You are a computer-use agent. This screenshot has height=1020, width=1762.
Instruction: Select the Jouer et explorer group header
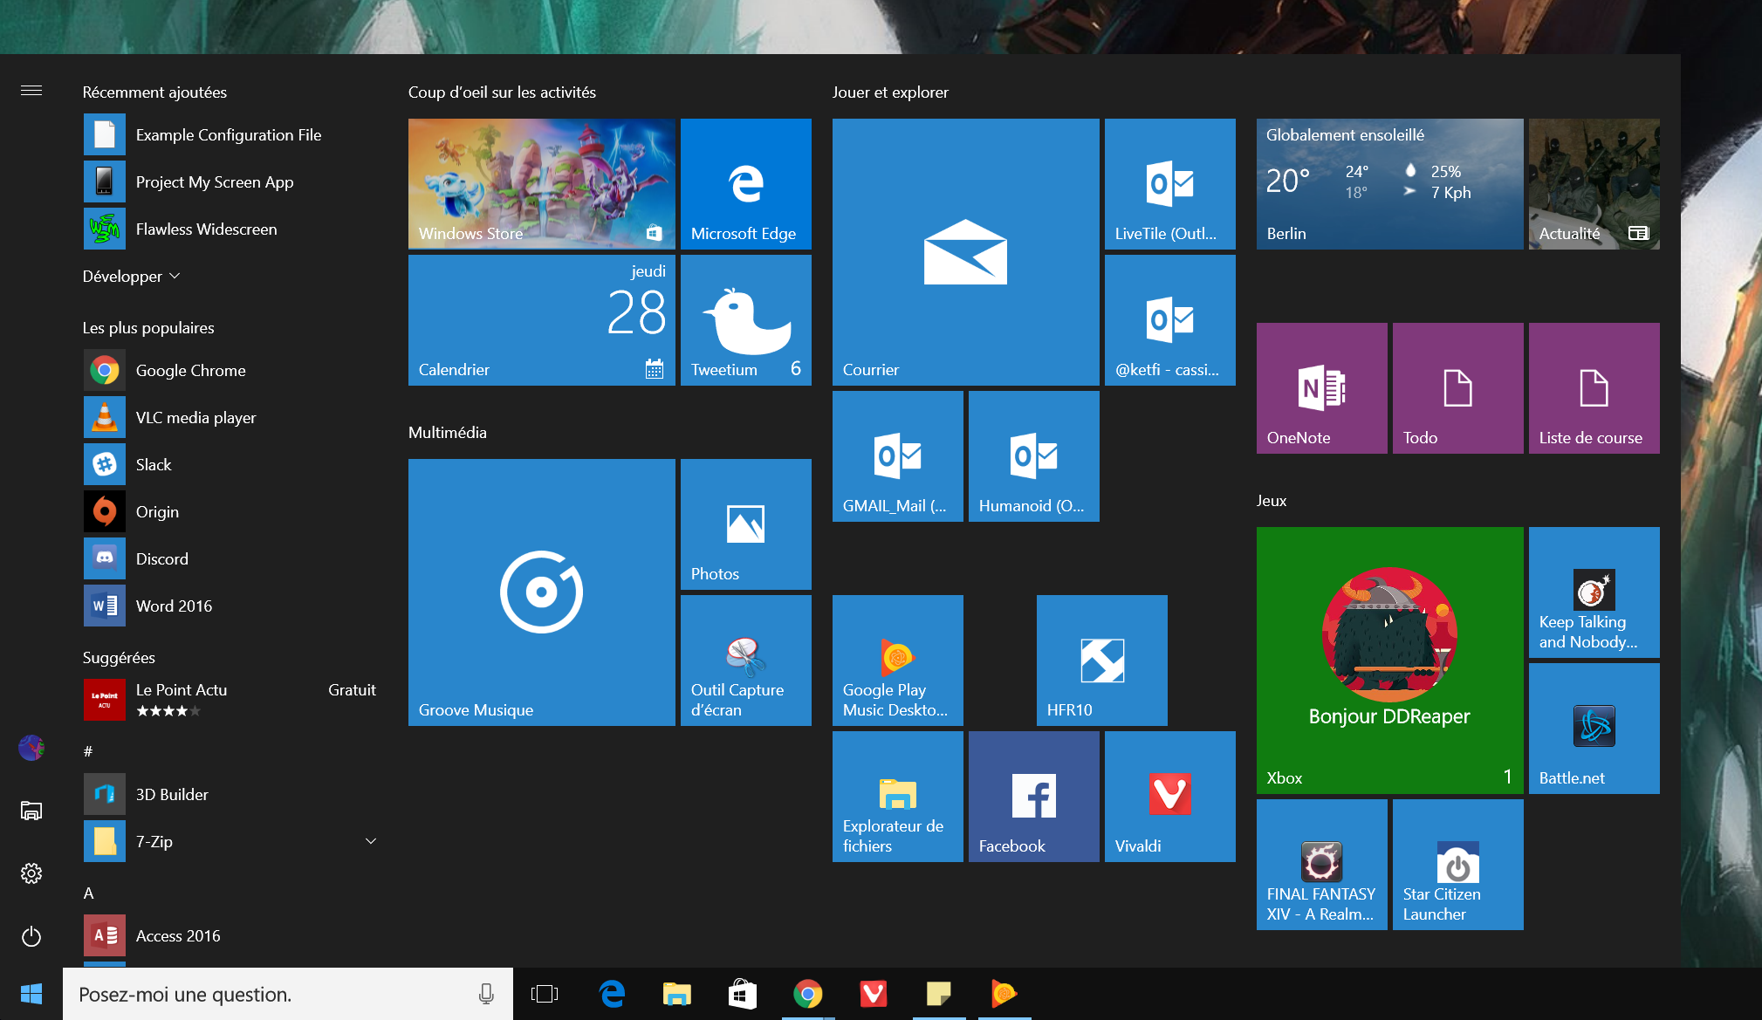890,92
